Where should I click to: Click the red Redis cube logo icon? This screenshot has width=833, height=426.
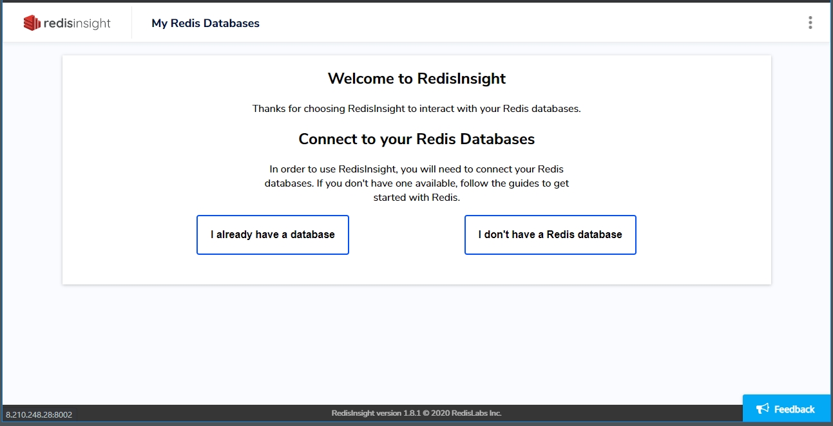(x=32, y=23)
